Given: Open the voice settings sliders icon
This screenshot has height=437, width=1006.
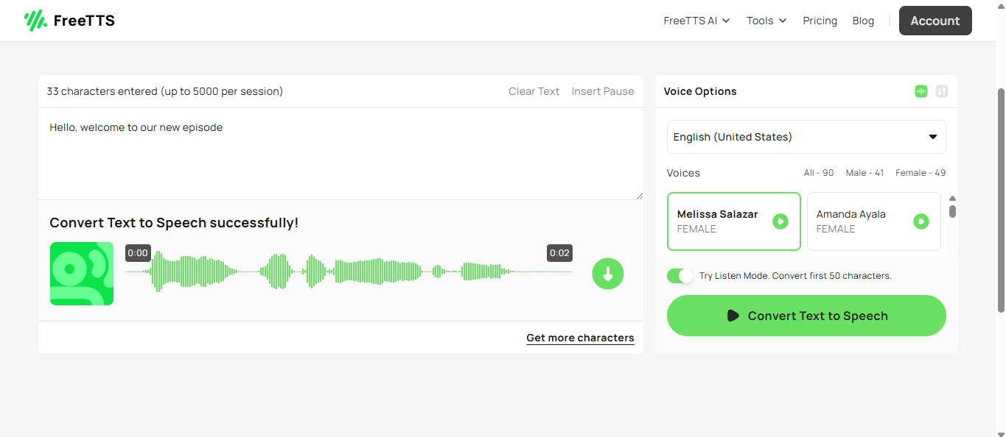Looking at the screenshot, I should click(x=942, y=91).
